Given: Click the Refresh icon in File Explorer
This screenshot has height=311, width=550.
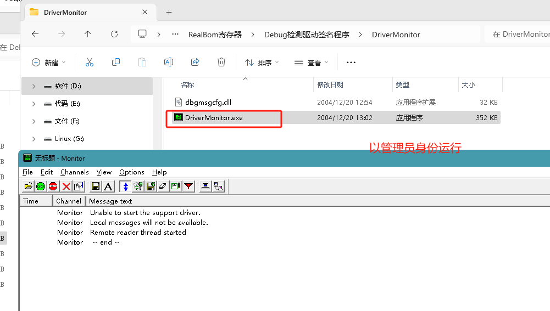Looking at the screenshot, I should (114, 34).
